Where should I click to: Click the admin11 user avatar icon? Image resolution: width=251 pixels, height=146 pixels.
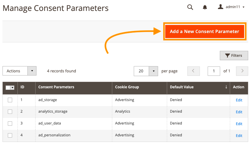220,7
